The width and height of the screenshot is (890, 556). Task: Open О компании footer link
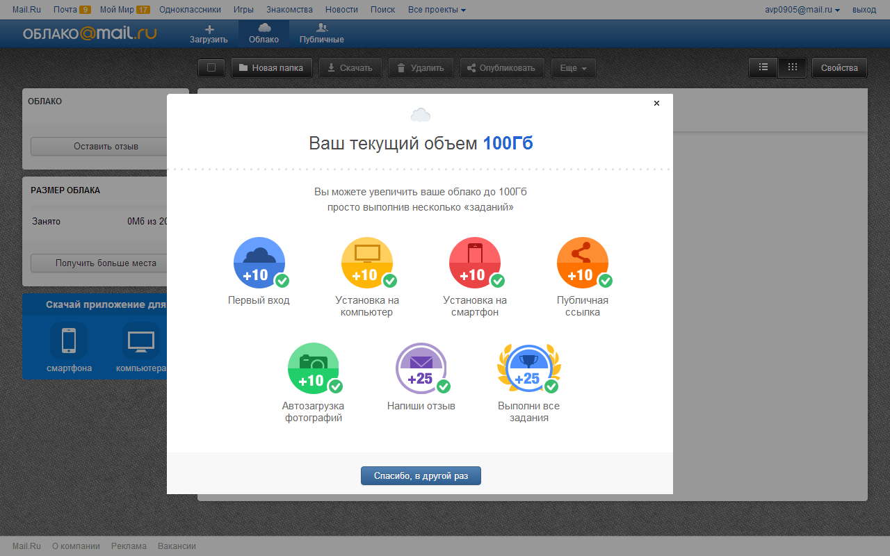click(x=76, y=546)
